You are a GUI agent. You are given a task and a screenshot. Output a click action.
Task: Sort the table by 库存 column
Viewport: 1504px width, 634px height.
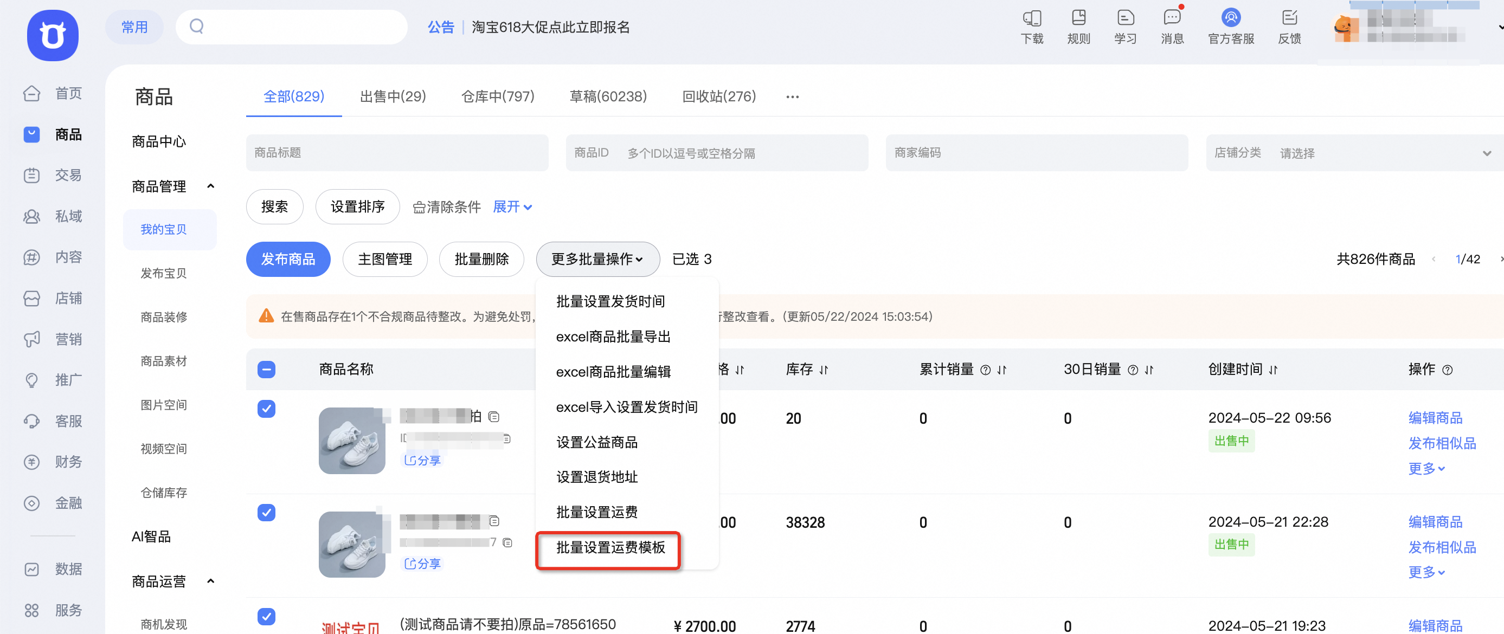(823, 370)
